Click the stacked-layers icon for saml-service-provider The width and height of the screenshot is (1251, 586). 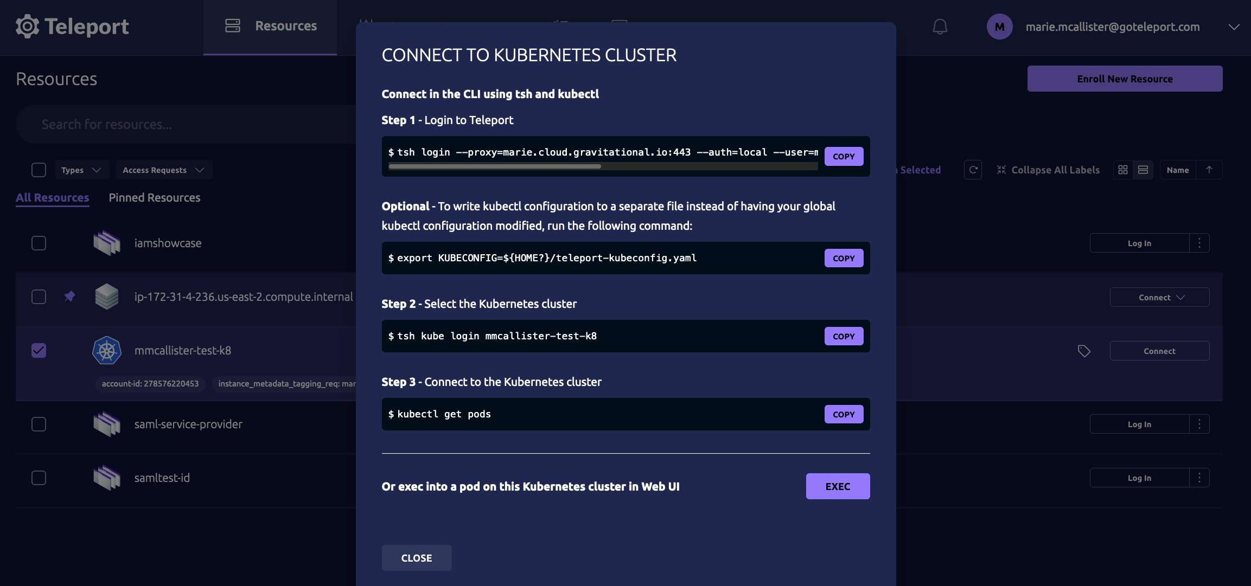coord(105,423)
